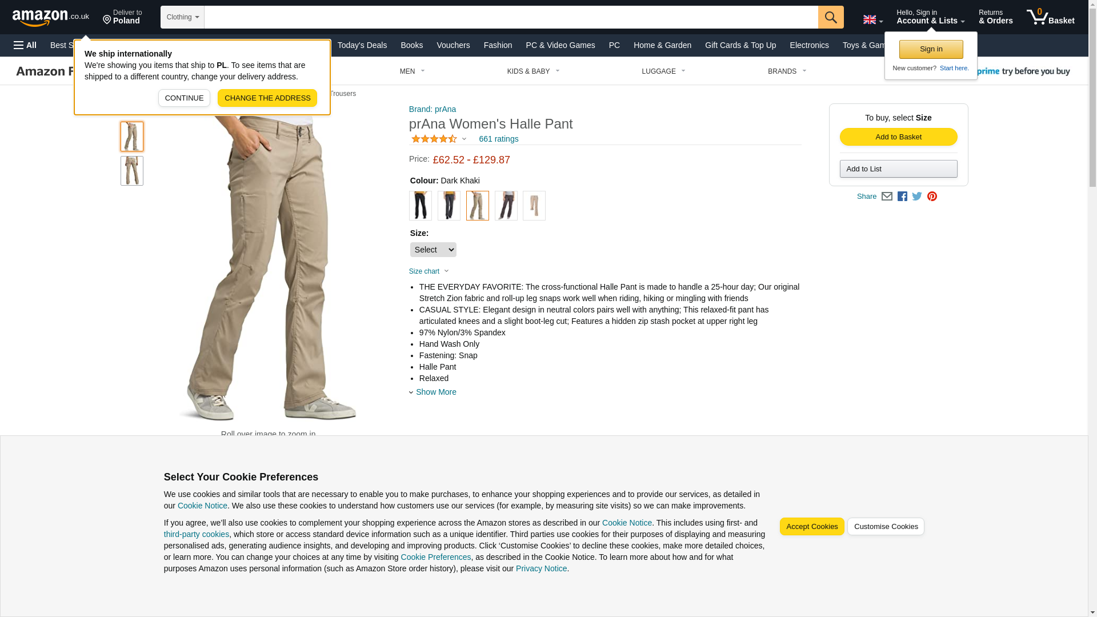Viewport: 1097px width, 617px height.
Task: Click the search magnifier button
Action: click(x=831, y=17)
